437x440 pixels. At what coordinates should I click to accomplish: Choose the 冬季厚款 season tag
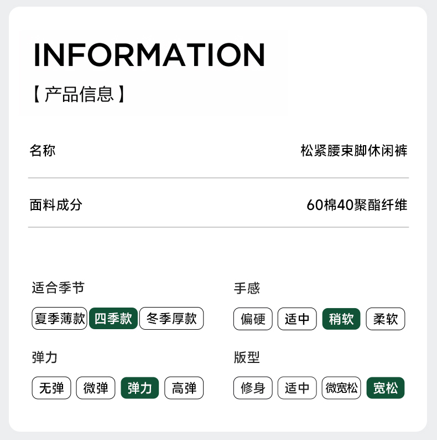pyautogui.click(x=171, y=319)
